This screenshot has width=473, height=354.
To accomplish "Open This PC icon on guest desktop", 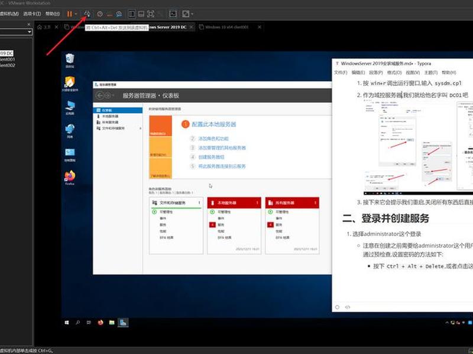I will (70, 108).
